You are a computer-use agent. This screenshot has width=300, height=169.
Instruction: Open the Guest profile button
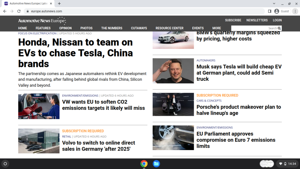point(282,11)
